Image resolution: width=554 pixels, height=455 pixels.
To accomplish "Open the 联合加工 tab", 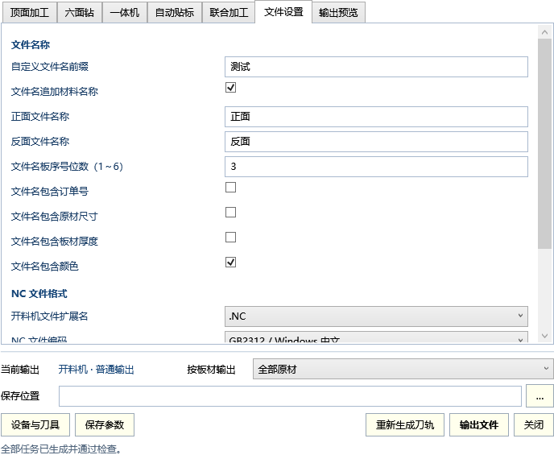I will (x=229, y=13).
